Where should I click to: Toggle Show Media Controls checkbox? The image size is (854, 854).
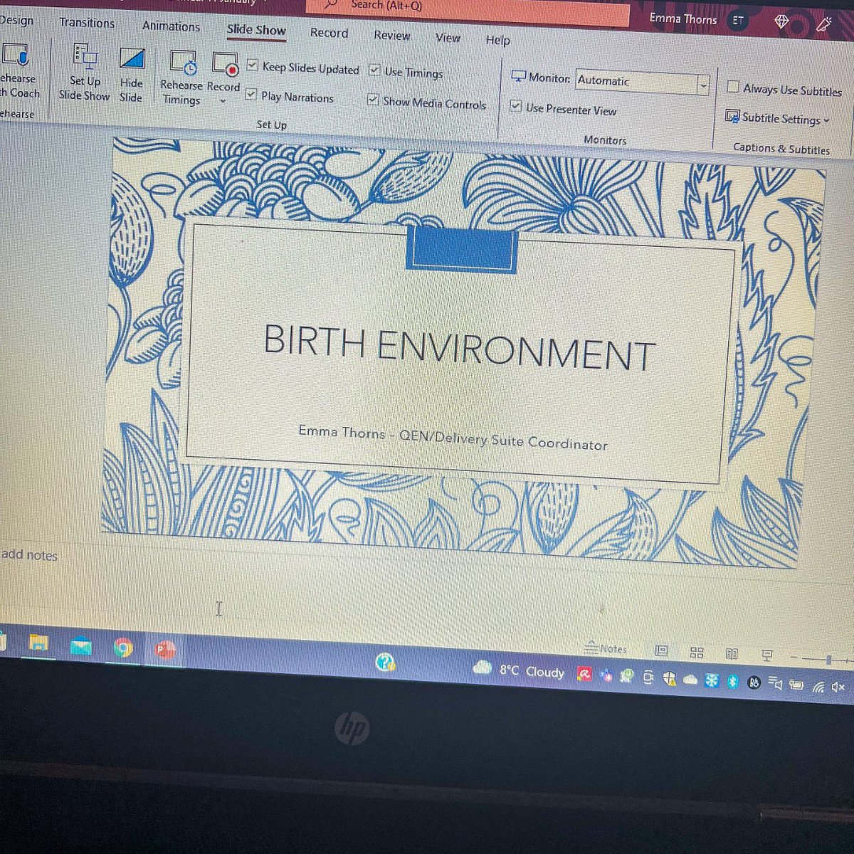point(373,100)
